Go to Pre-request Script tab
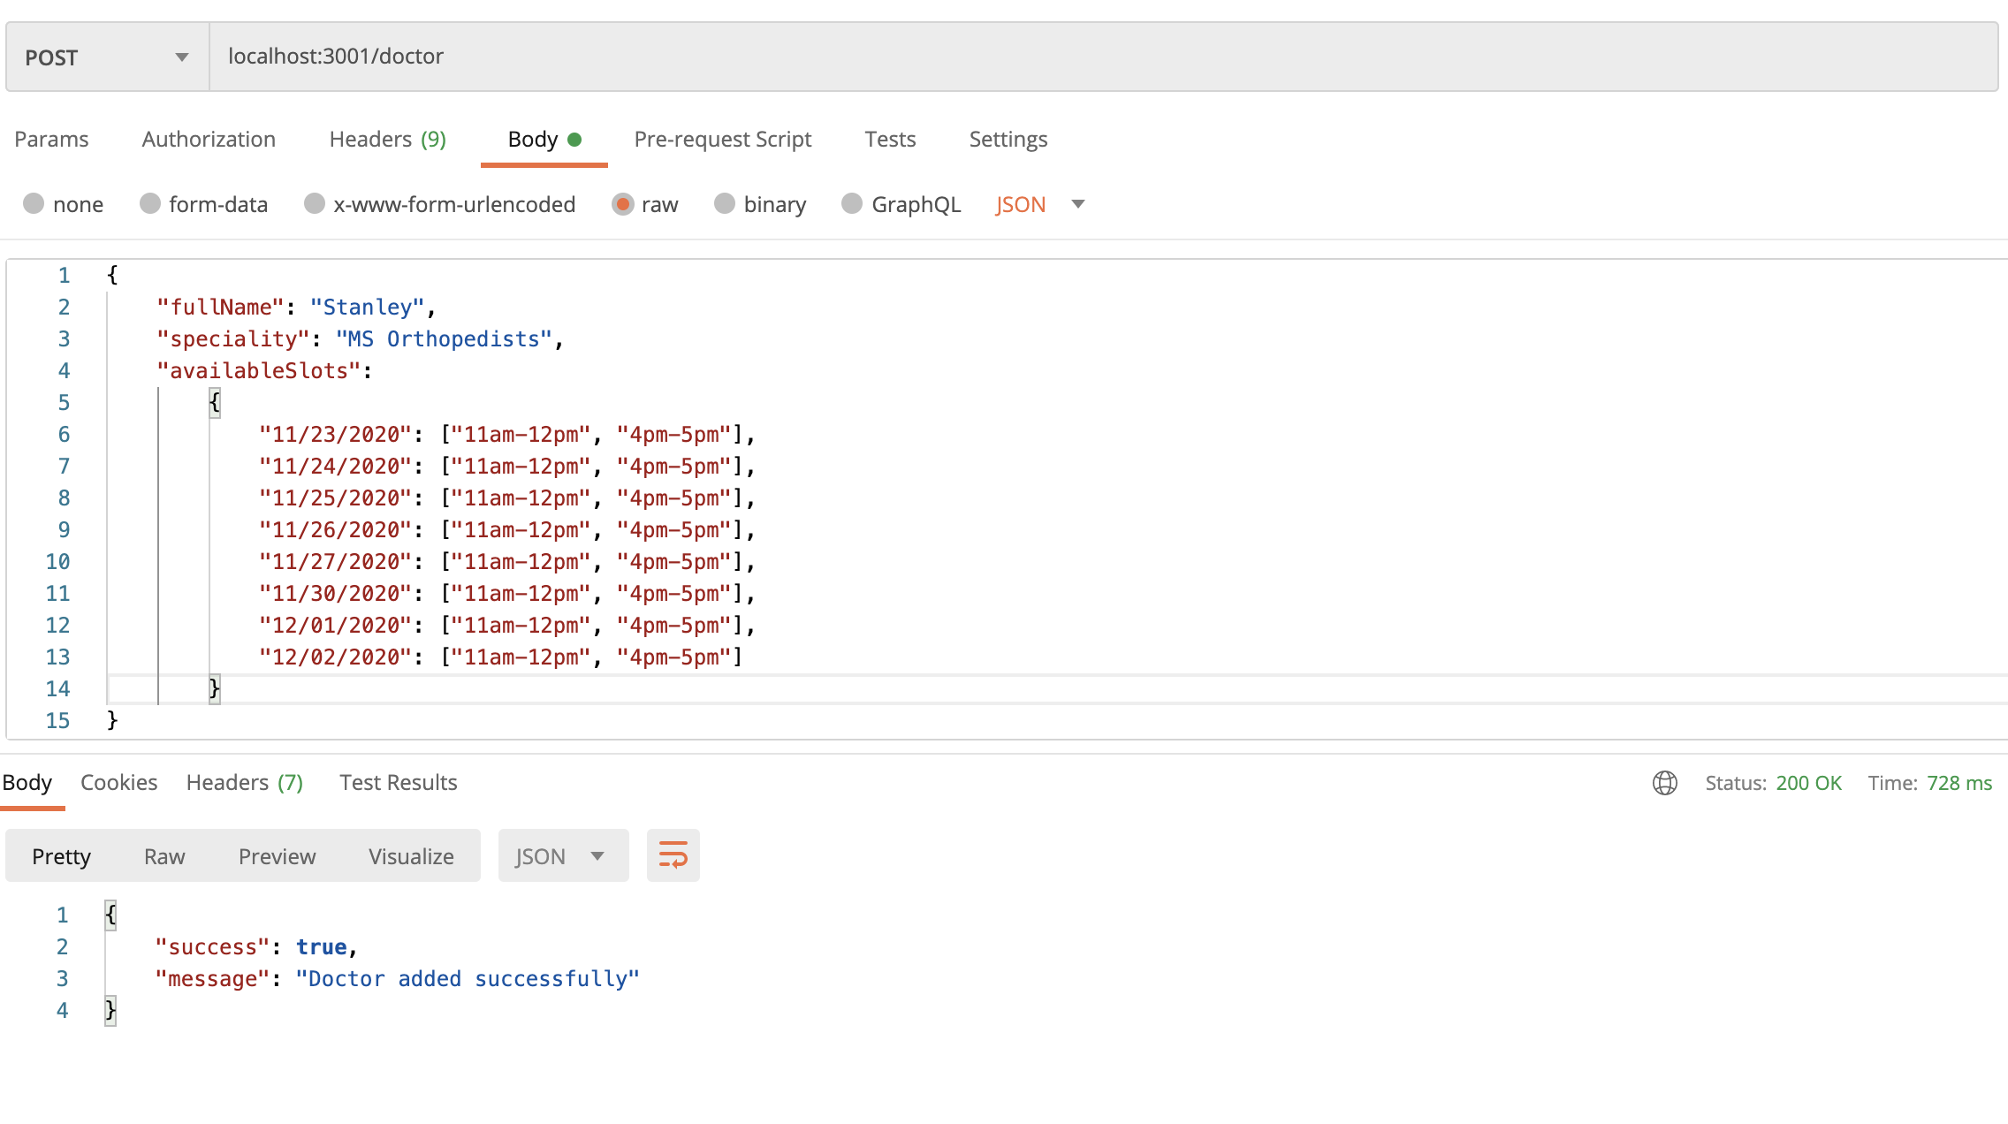2008x1124 pixels. [x=722, y=139]
